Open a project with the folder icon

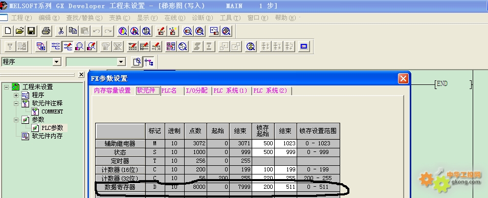coord(19,31)
